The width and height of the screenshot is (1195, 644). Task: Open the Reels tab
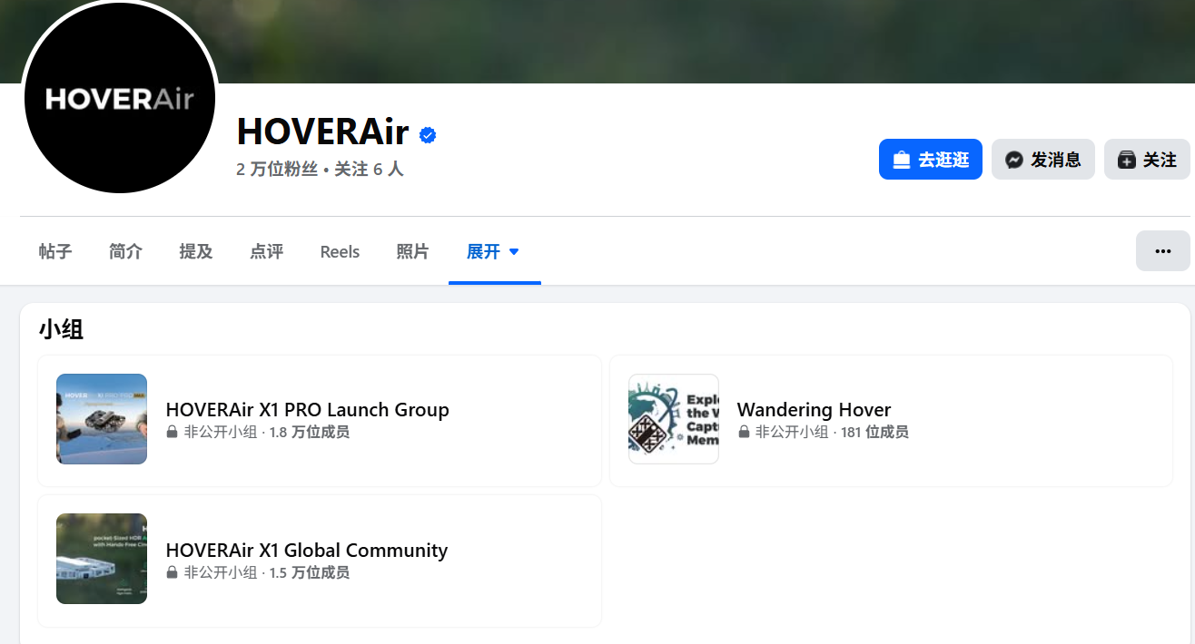coord(340,252)
